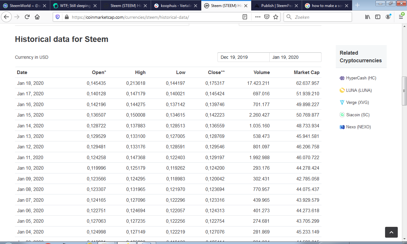The image size is (407, 244).
Task: Open the Firefox hamburger menu
Action: [401, 17]
